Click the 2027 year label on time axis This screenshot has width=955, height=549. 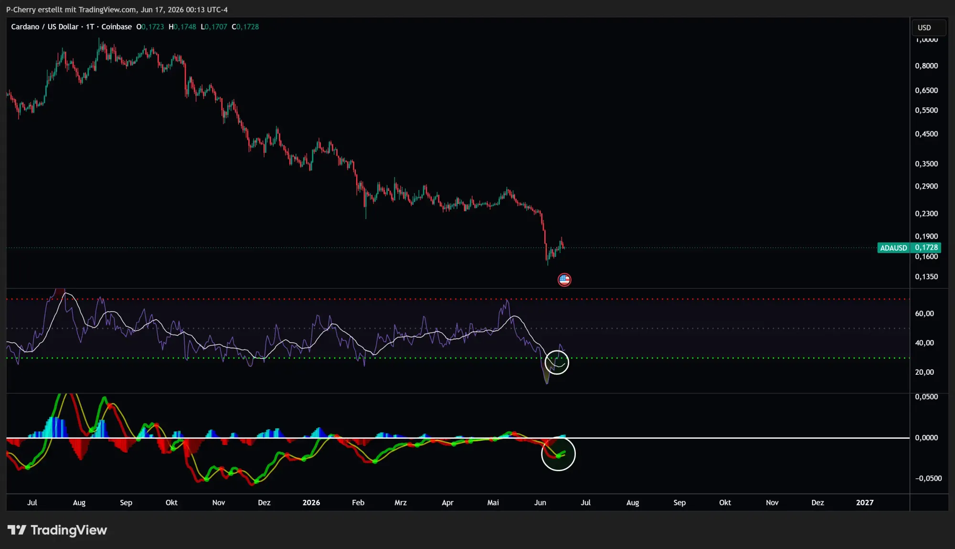coord(865,503)
